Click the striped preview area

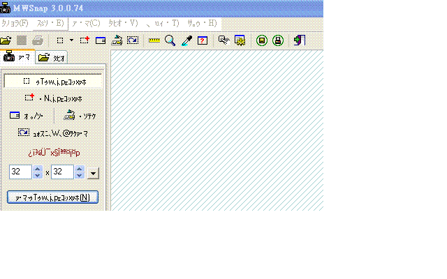pos(217,130)
